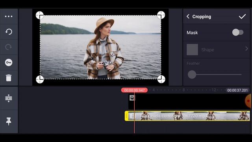Delete the layer with the trash icon
Viewport: 252px width, 142px height.
point(9,78)
